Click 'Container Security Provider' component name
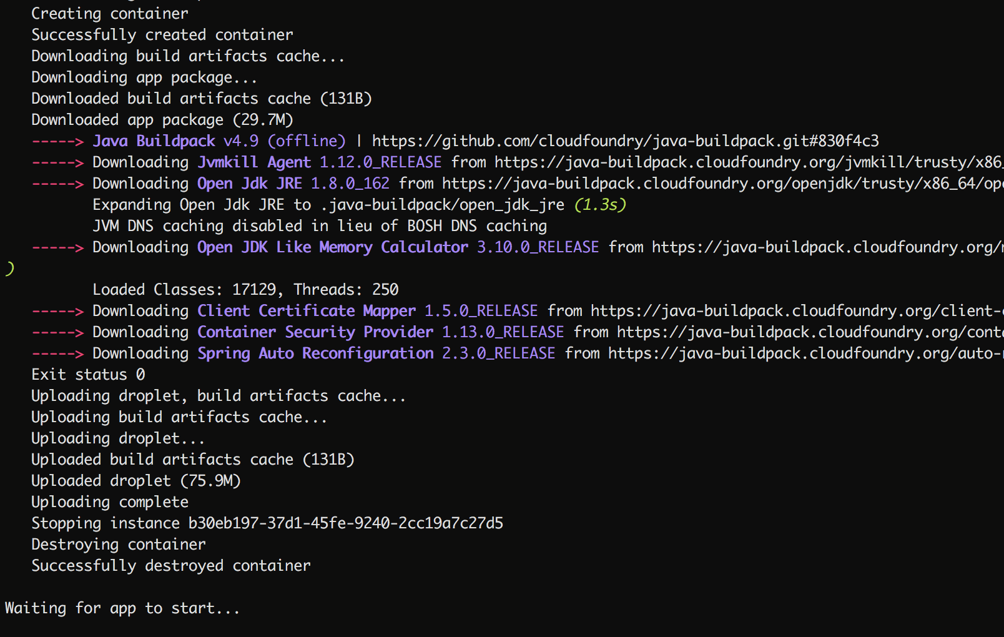 coord(315,332)
